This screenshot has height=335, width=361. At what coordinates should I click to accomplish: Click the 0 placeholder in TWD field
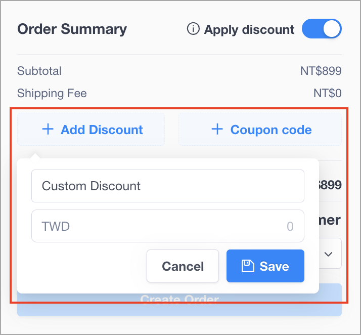click(290, 226)
